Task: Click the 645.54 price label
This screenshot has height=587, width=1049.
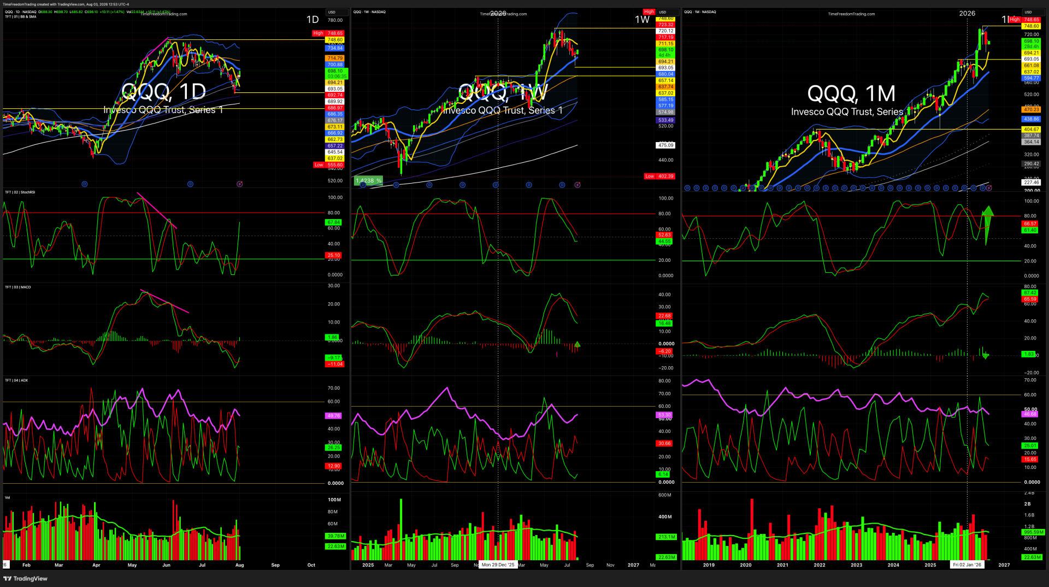Action: pyautogui.click(x=335, y=152)
